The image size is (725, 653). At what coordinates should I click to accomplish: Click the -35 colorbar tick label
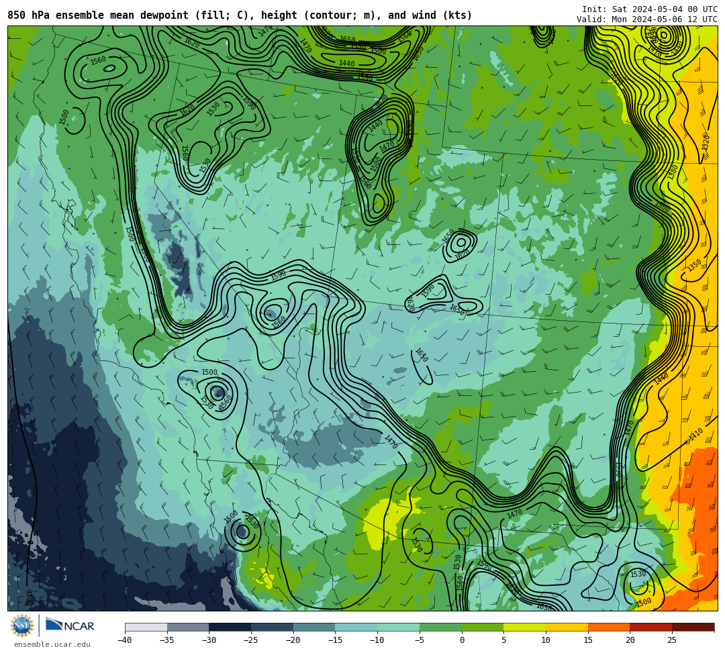coord(166,640)
